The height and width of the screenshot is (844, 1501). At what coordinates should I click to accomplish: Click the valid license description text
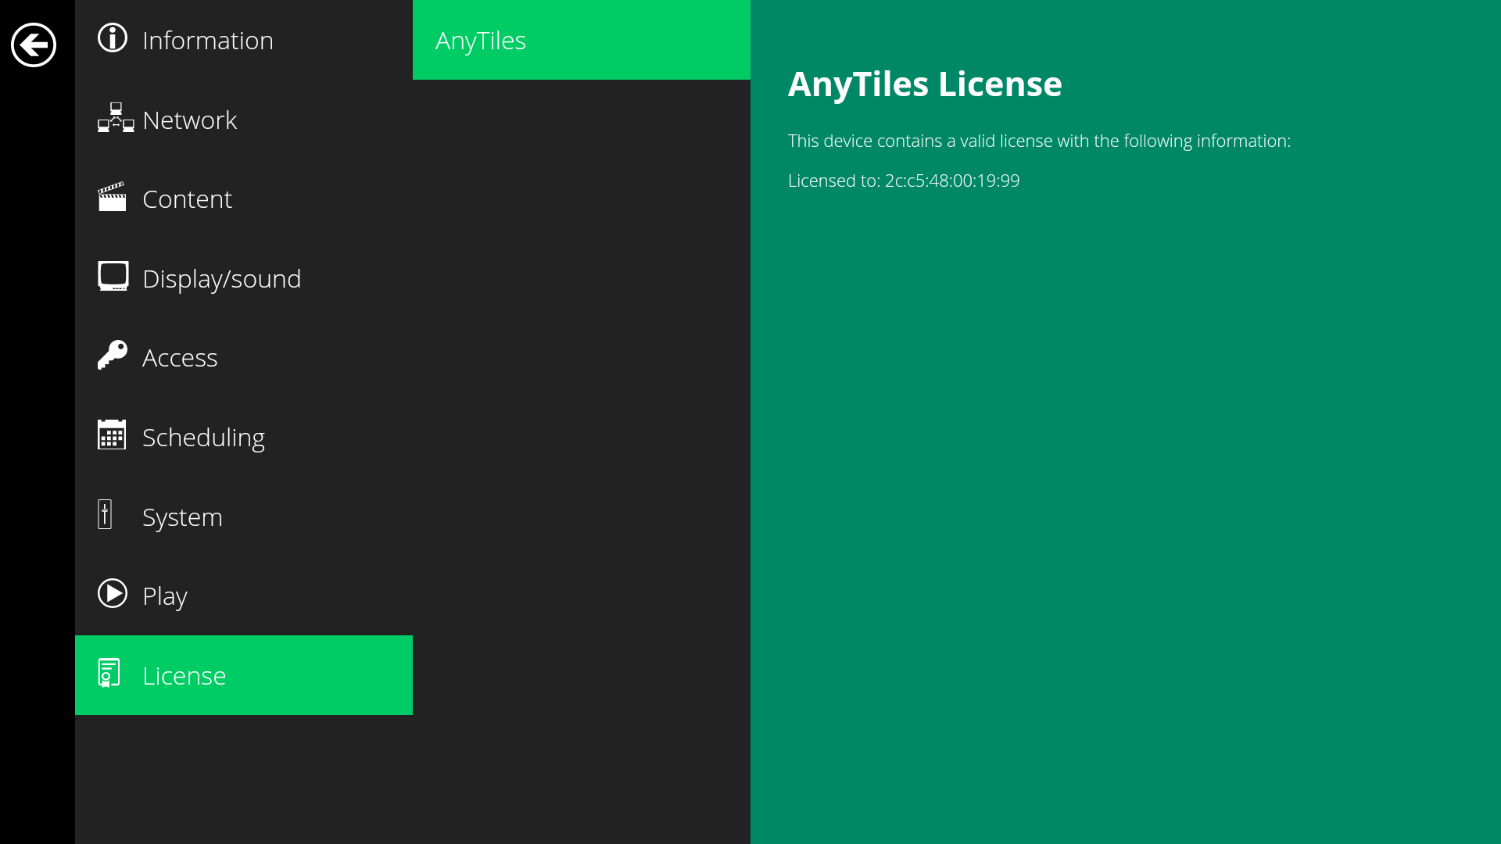[x=1039, y=141]
